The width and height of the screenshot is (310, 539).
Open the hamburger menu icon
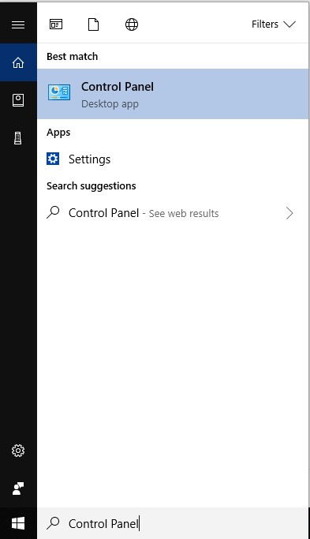point(18,24)
